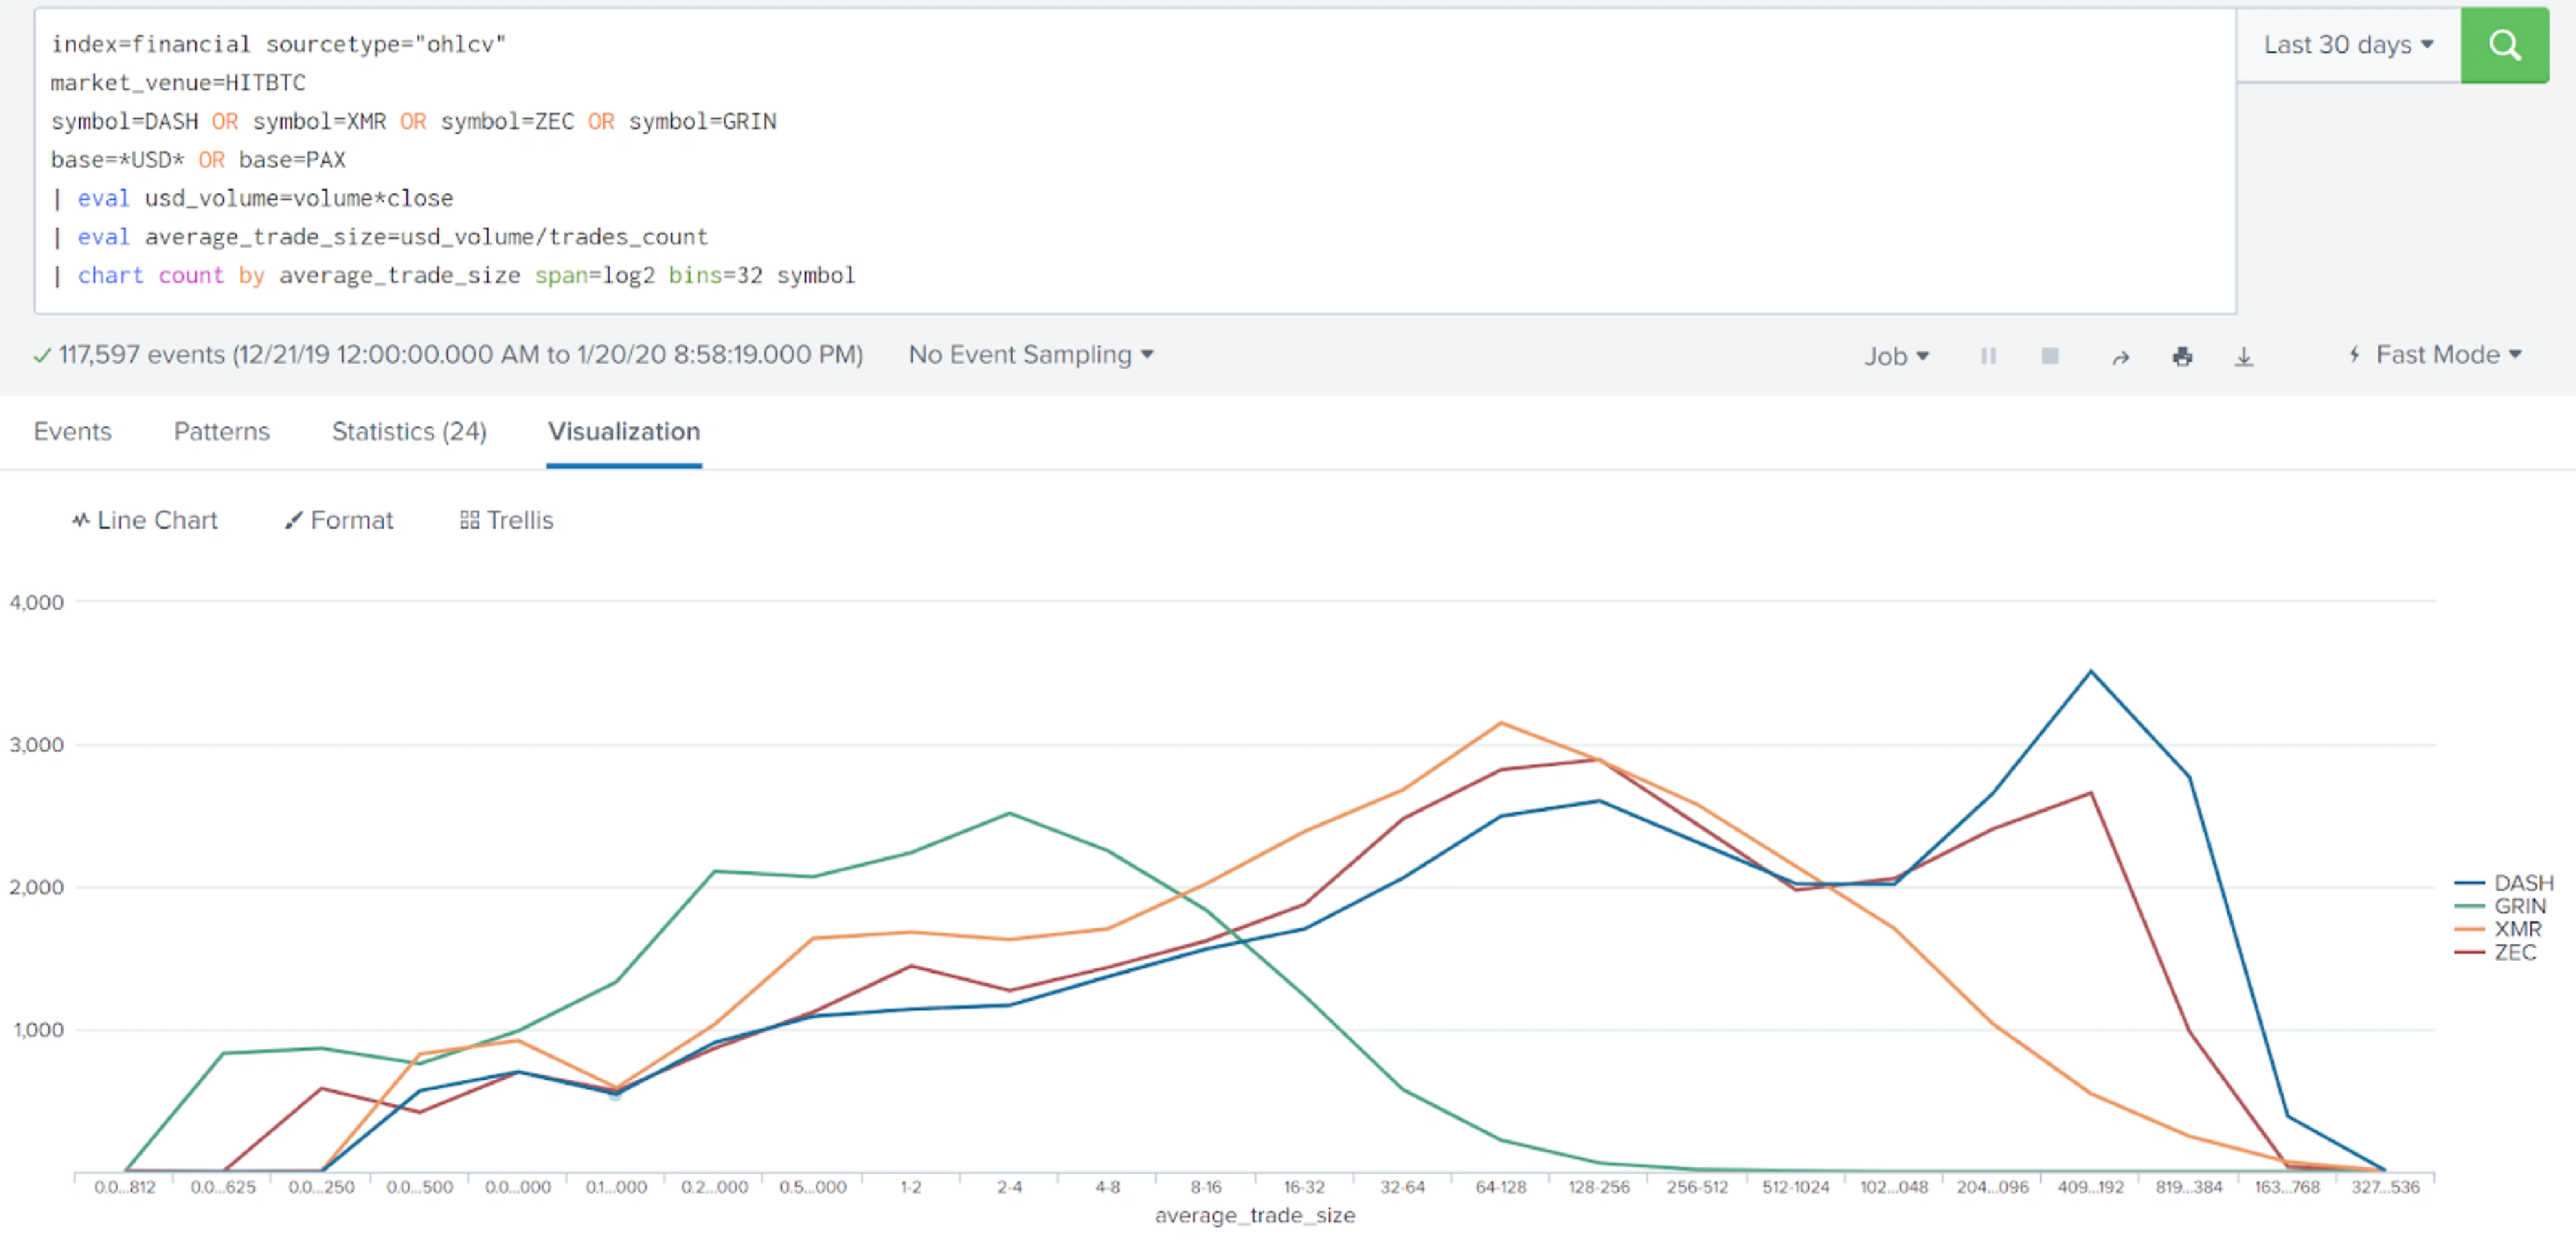The height and width of the screenshot is (1253, 2576).
Task: Click the 1-2 x-axis label
Action: (910, 1187)
